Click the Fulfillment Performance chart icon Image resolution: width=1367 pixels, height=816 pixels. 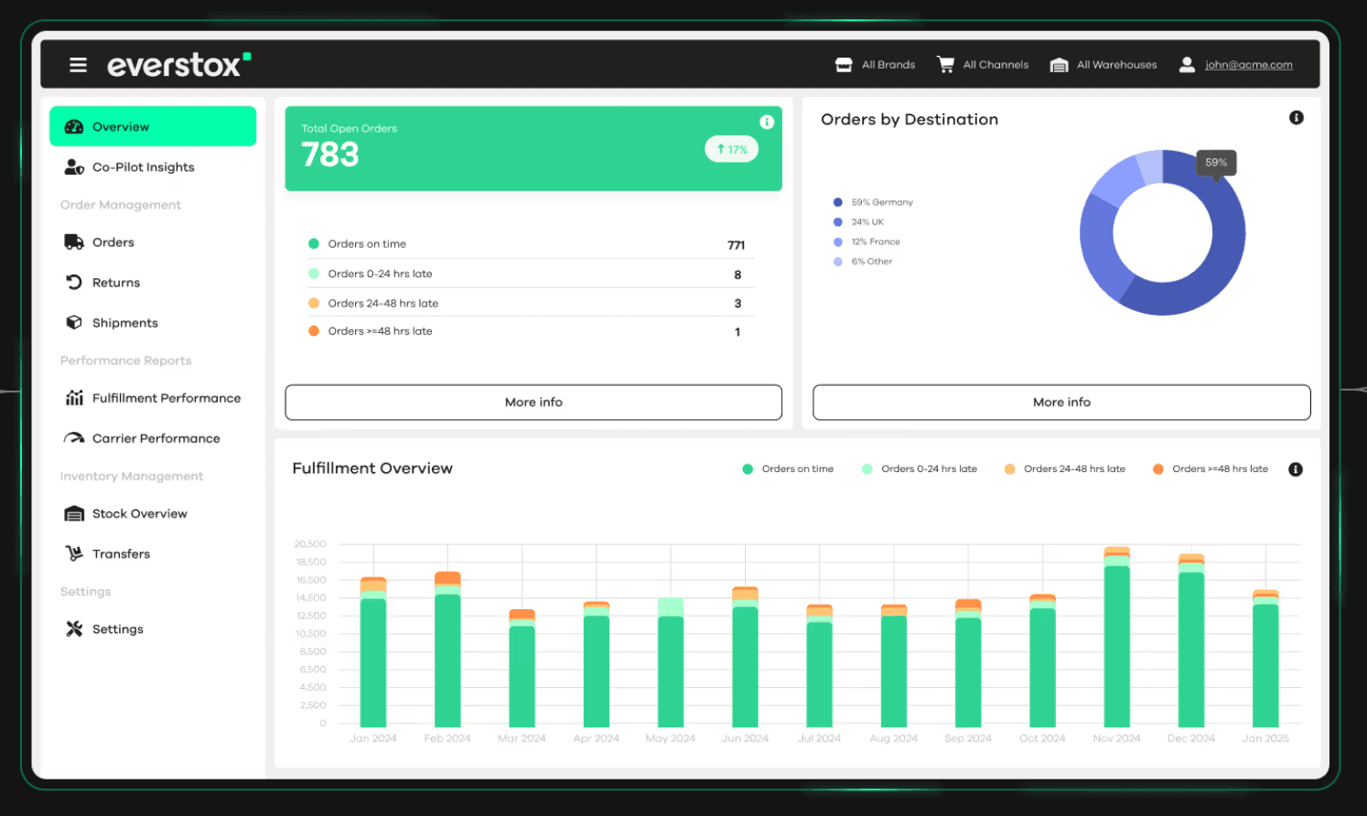coord(74,398)
